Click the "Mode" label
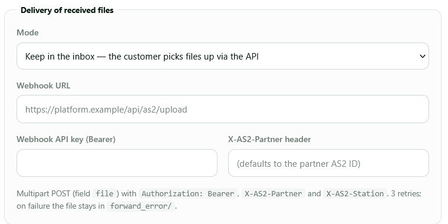 coord(28,32)
